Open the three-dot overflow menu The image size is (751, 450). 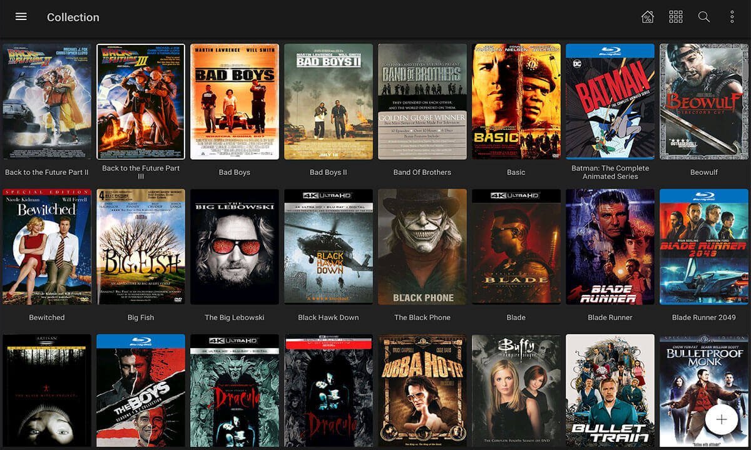pyautogui.click(x=732, y=17)
